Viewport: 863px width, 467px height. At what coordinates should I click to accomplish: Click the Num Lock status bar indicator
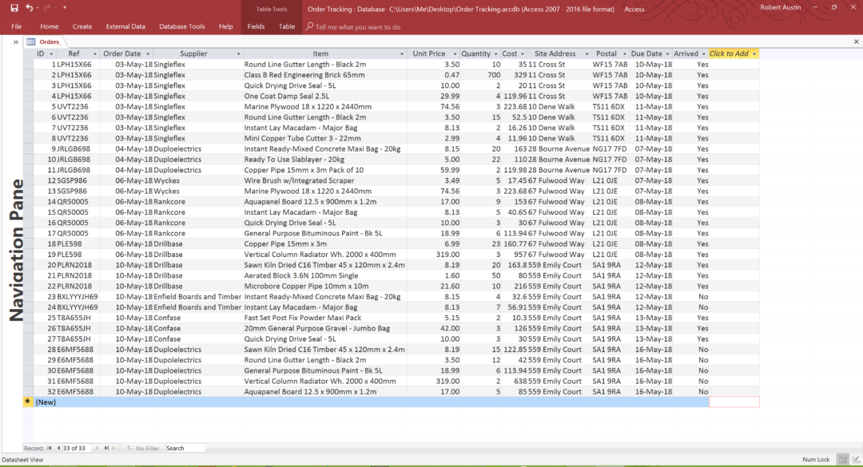click(816, 460)
